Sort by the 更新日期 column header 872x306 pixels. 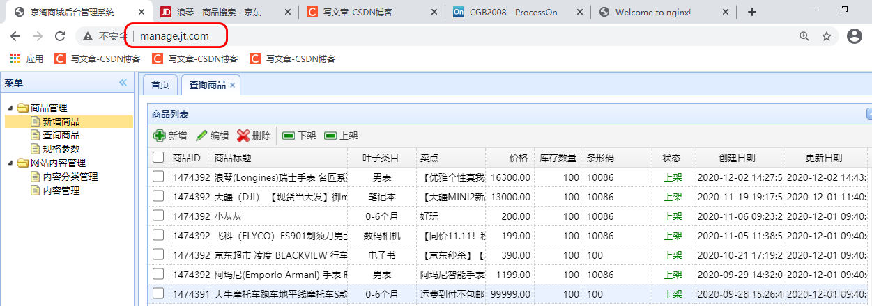point(824,158)
